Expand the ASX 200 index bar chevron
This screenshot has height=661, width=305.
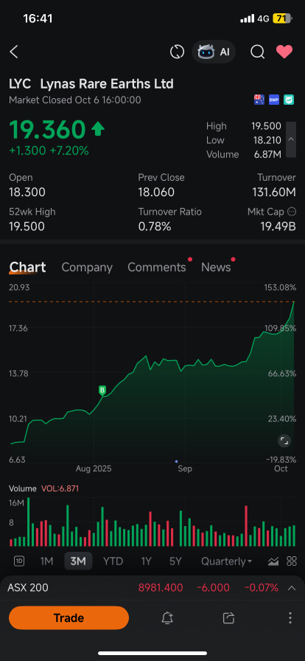coord(291,588)
